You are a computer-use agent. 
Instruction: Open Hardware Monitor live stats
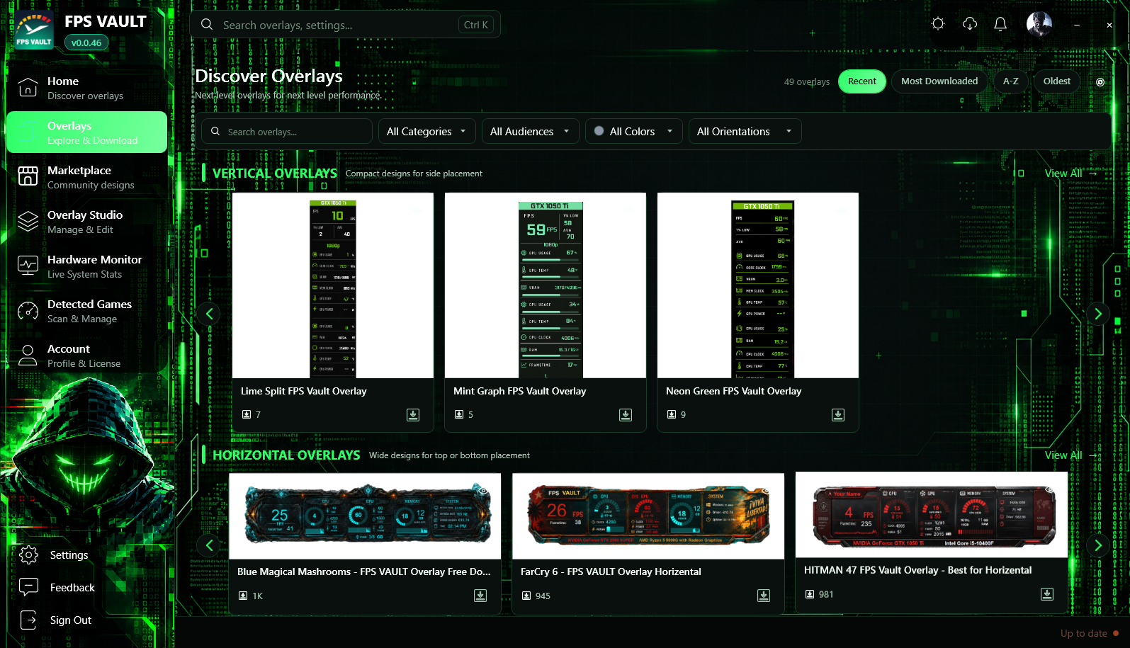[86, 266]
